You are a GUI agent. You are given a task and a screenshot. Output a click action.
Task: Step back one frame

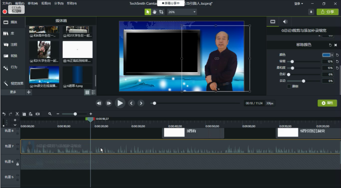[x=99, y=103]
